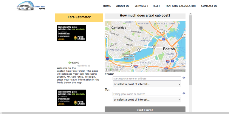Open the lower Pure Earth ad banner
Viewport: 229px width, 114px height.
[72, 98]
